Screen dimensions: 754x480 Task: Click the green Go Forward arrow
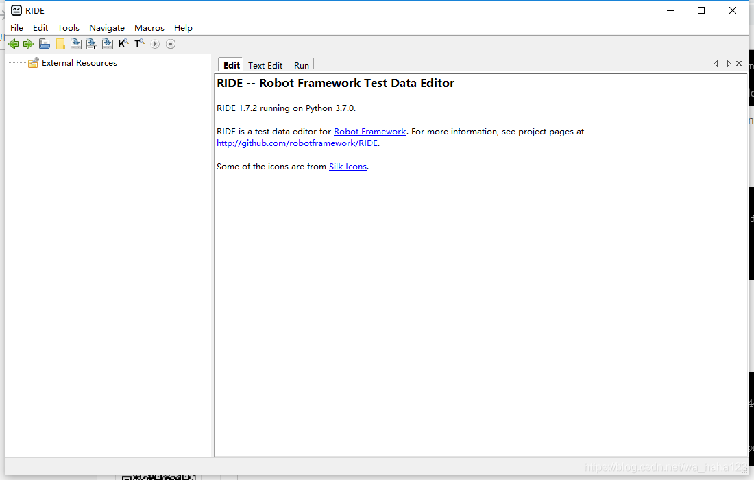point(29,45)
